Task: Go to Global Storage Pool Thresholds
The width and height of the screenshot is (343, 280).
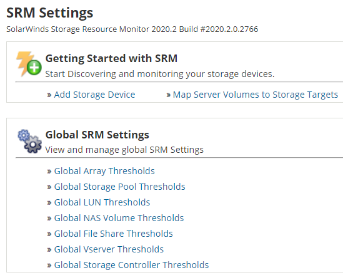Action: 120,187
